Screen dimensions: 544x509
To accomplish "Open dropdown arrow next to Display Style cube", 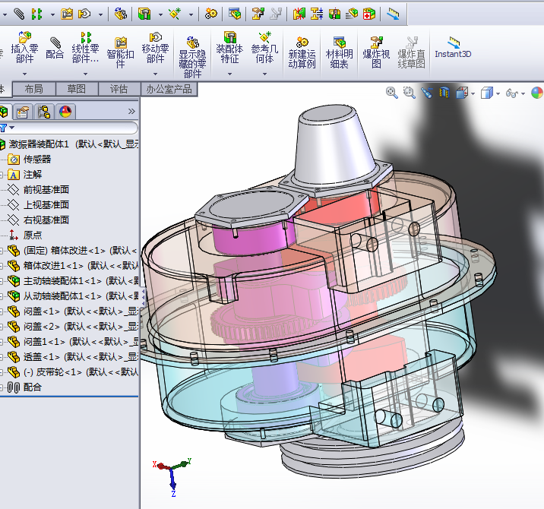I will [x=498, y=93].
